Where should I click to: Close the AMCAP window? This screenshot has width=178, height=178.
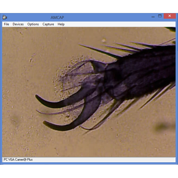coord(170,16)
